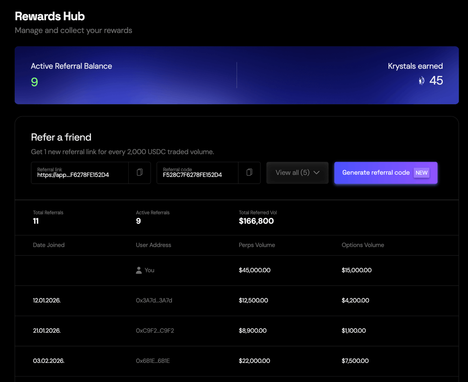
Task: Click options volume $1,100.00
Action: (x=354, y=331)
